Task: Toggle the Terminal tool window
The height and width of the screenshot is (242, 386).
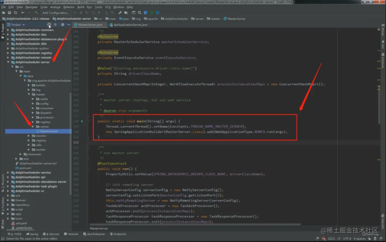Action: tap(71, 234)
